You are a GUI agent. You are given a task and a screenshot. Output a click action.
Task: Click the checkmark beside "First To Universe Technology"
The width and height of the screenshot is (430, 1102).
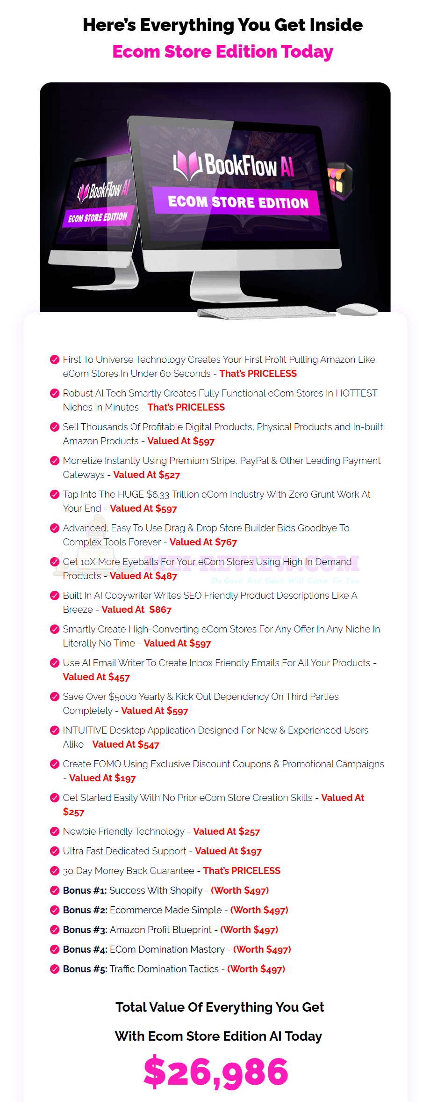54,360
